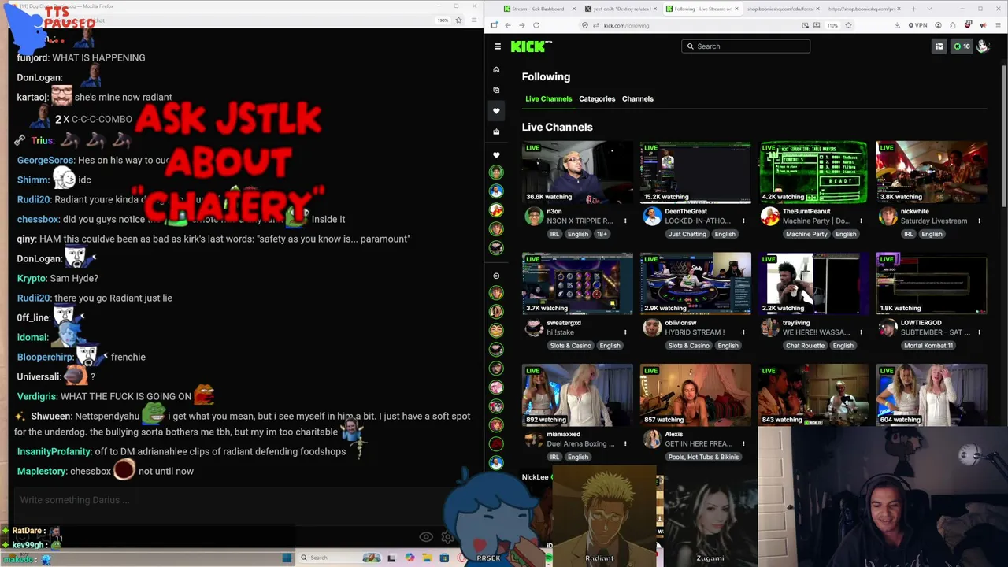
Task: Click the Machine Party category tag
Action: (806, 234)
